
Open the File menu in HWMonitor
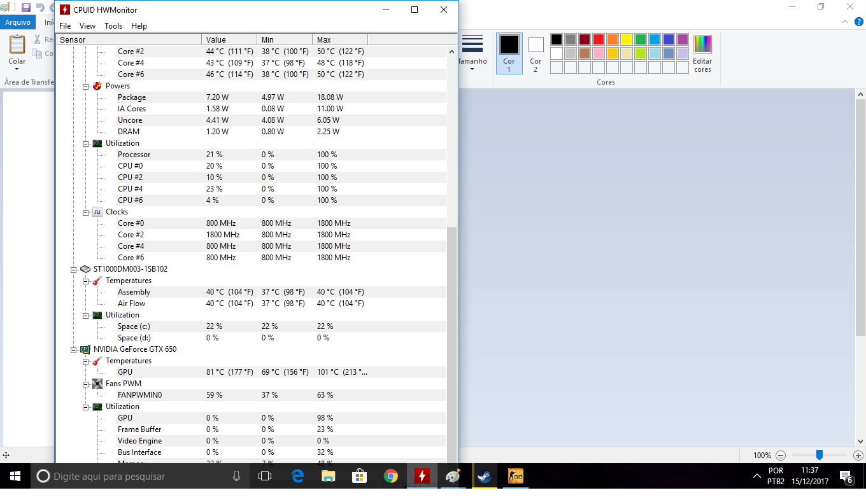click(65, 26)
